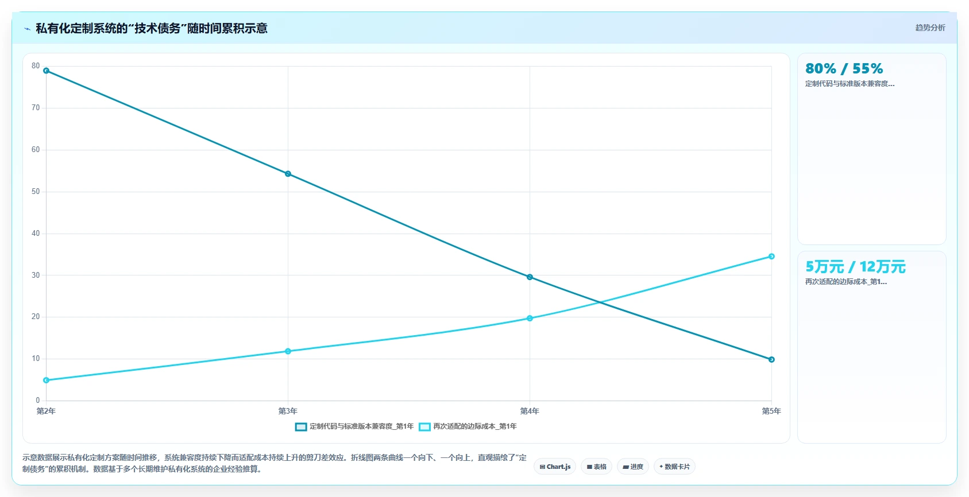Click the 50 y-axis tick label
Viewport: 969px width, 497px height.
(x=36, y=192)
